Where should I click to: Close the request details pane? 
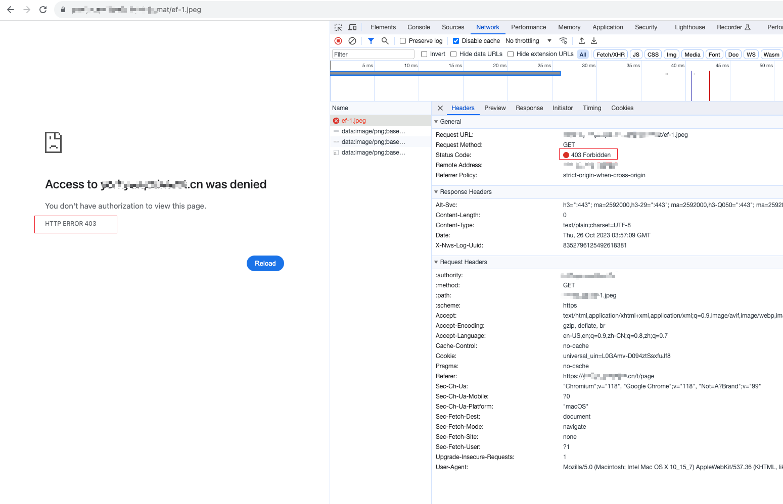tap(440, 108)
